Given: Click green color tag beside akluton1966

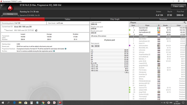Looking at the screenshot, I should (130, 90).
